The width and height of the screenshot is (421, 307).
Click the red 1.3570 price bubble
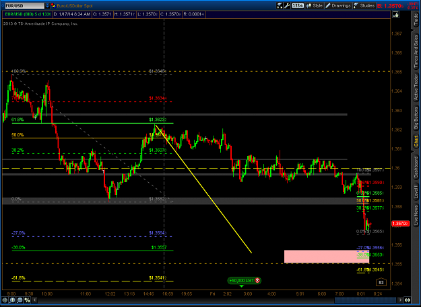pyautogui.click(x=400, y=224)
